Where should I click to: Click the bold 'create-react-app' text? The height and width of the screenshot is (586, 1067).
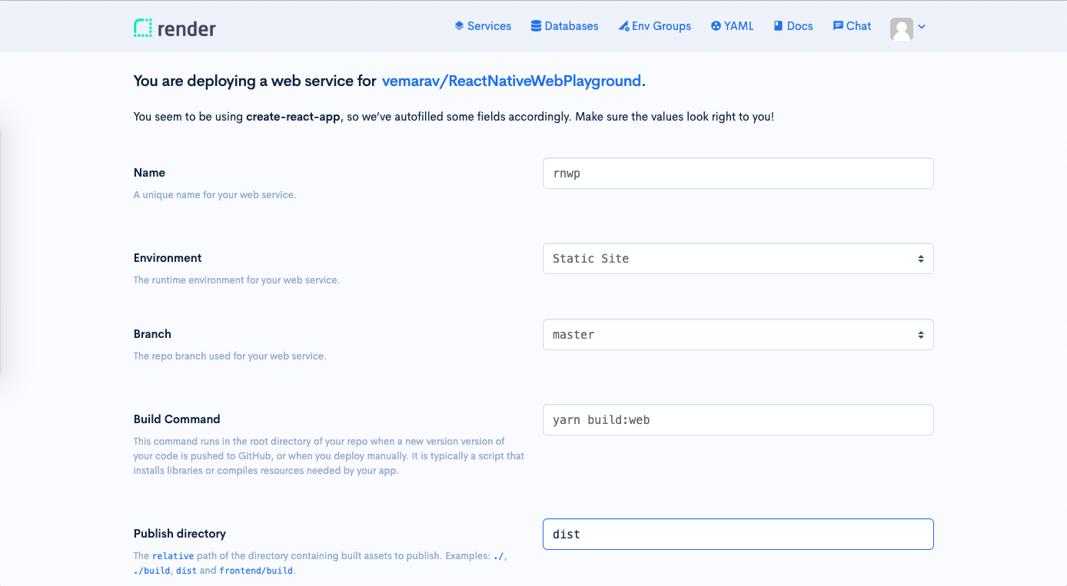coord(293,118)
